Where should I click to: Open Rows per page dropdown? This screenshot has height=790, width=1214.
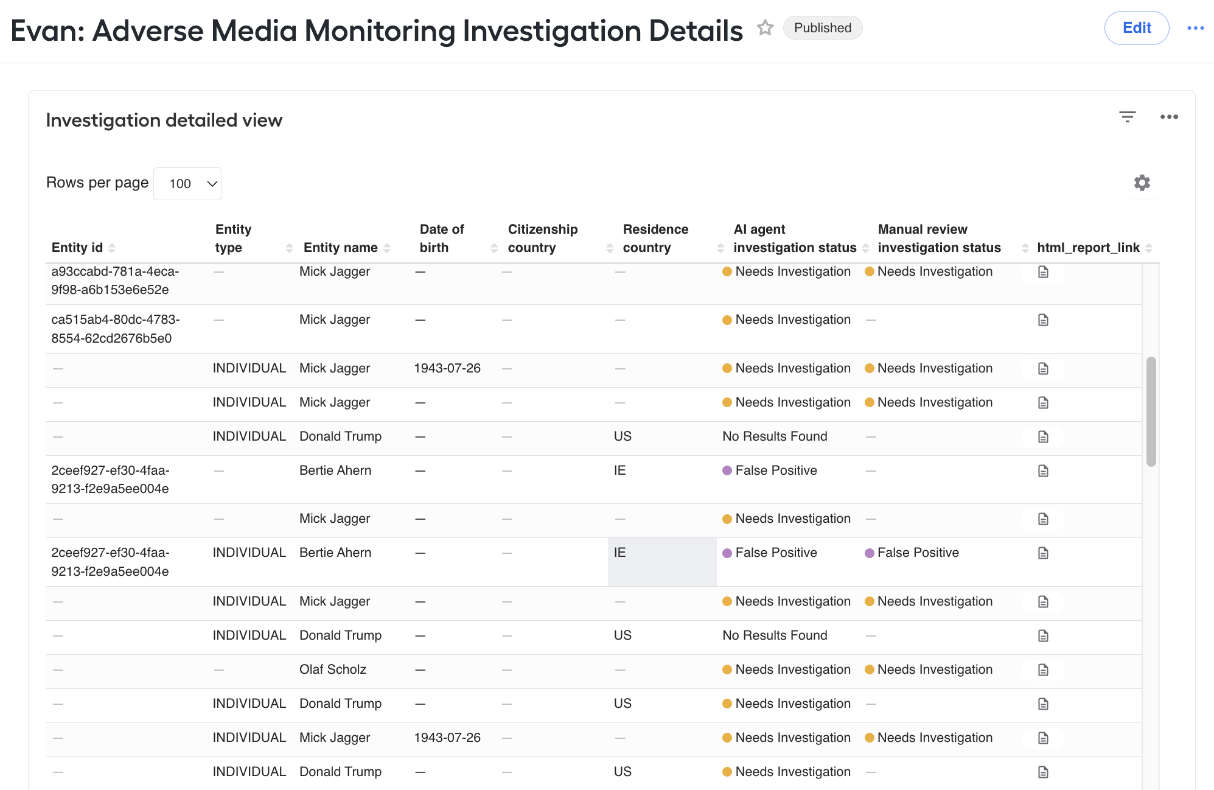[187, 184]
